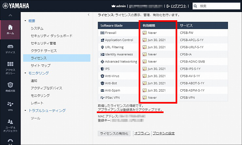Click the Software Blade column header
242x145 pixels.
pyautogui.click(x=112, y=25)
